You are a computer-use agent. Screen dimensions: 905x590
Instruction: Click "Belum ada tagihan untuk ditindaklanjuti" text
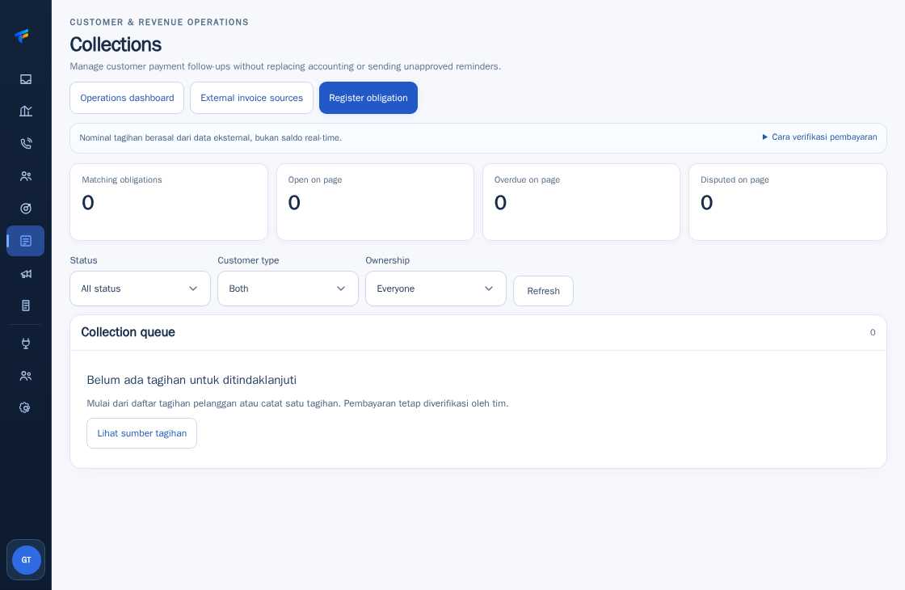point(192,380)
